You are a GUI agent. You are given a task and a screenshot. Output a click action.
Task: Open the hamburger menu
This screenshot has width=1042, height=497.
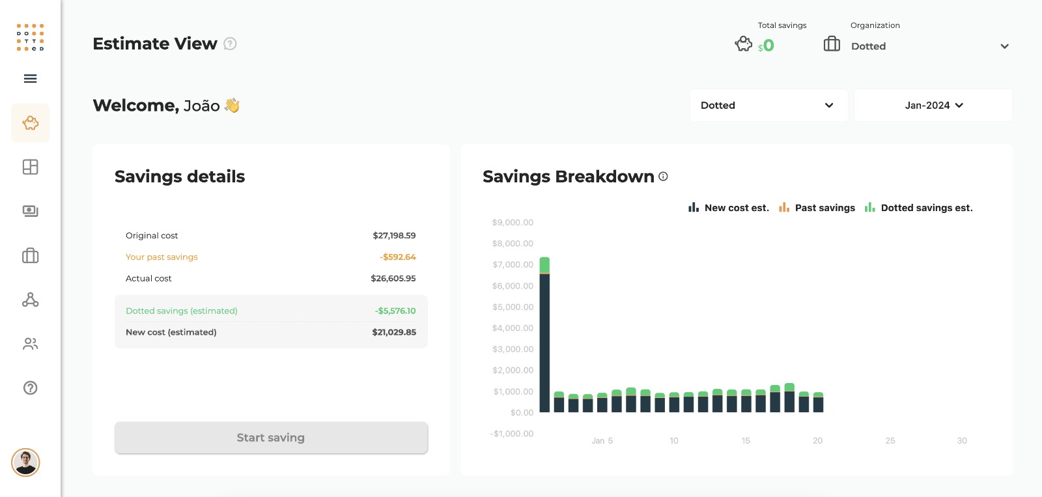[x=30, y=79]
